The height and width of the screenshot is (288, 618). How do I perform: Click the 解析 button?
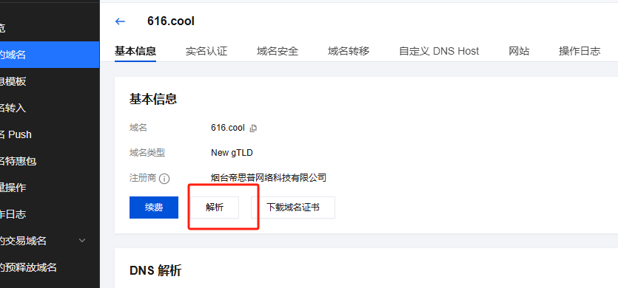[215, 208]
